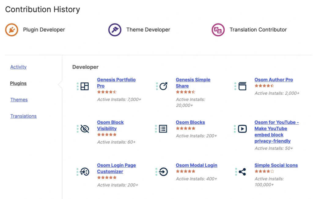Click the Simple Social Icons four-star rating
Viewport: 313px width, 199px height.
pyautogui.click(x=264, y=171)
